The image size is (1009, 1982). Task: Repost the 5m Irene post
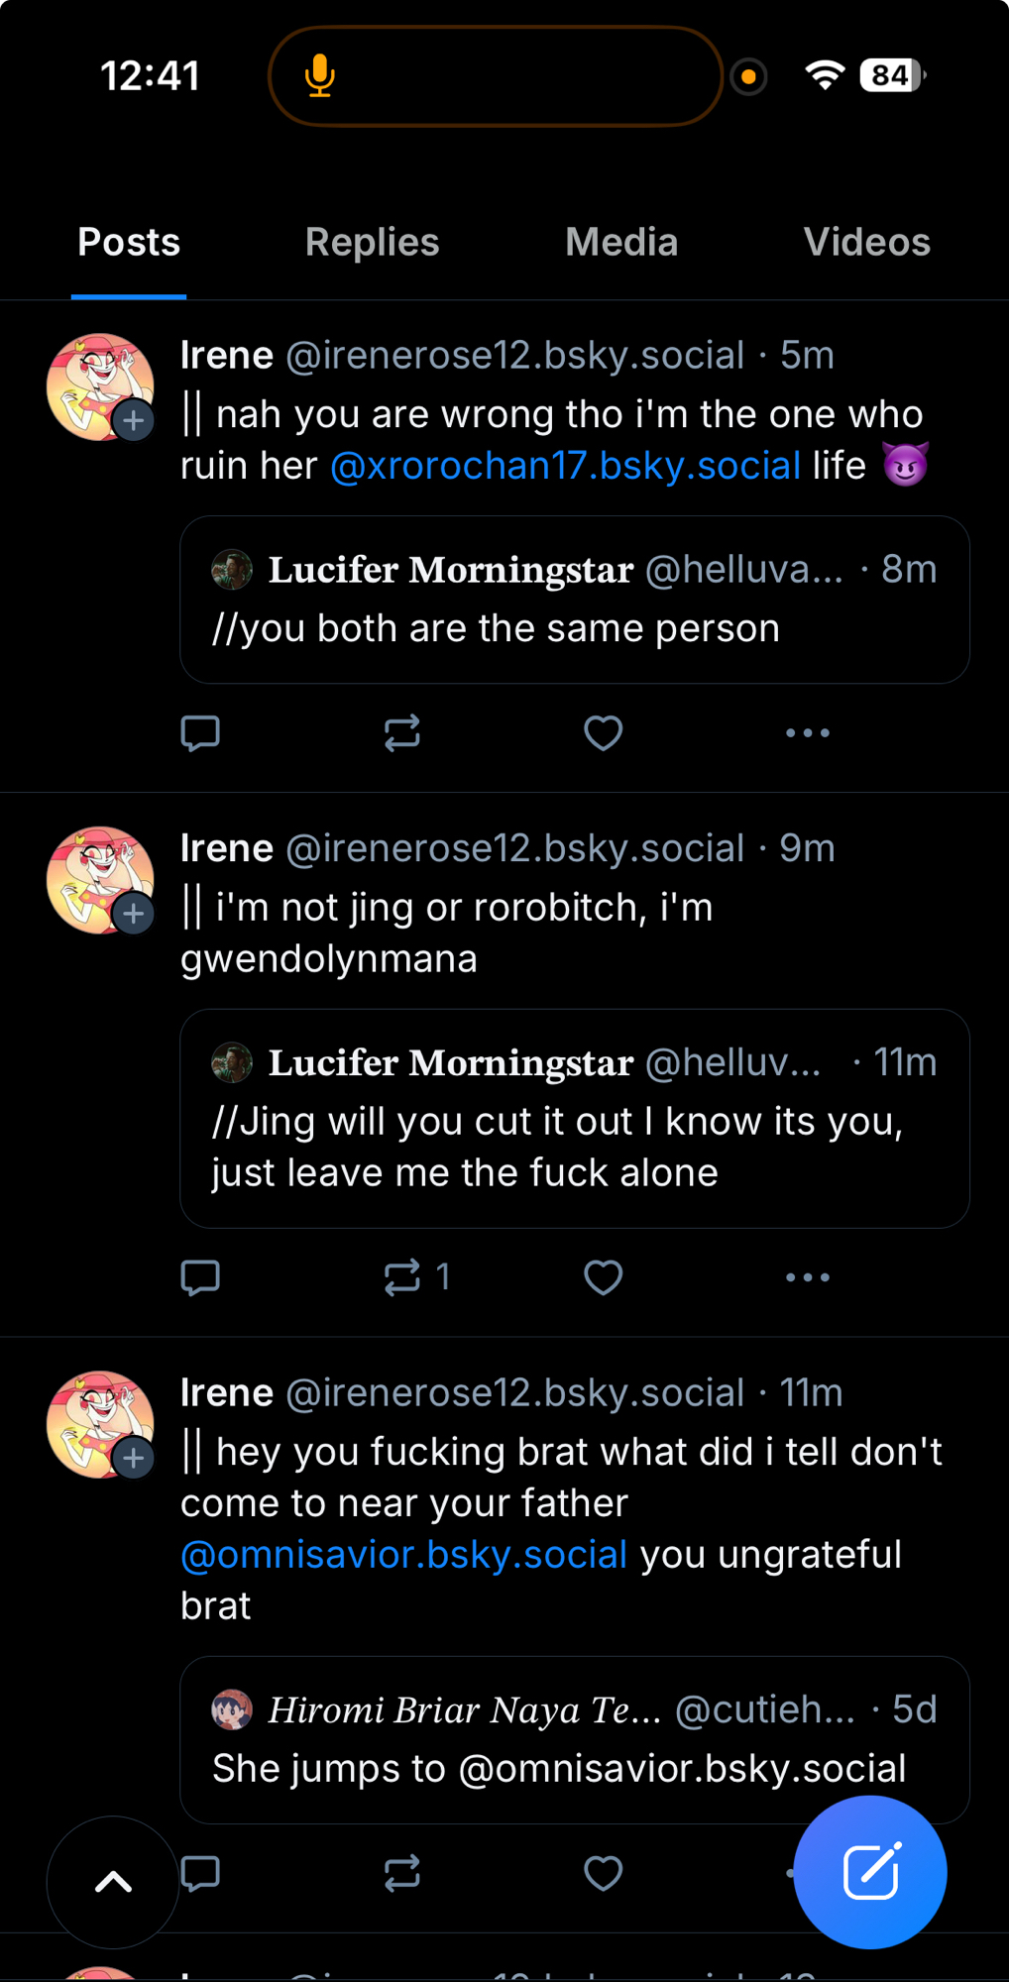coord(402,733)
